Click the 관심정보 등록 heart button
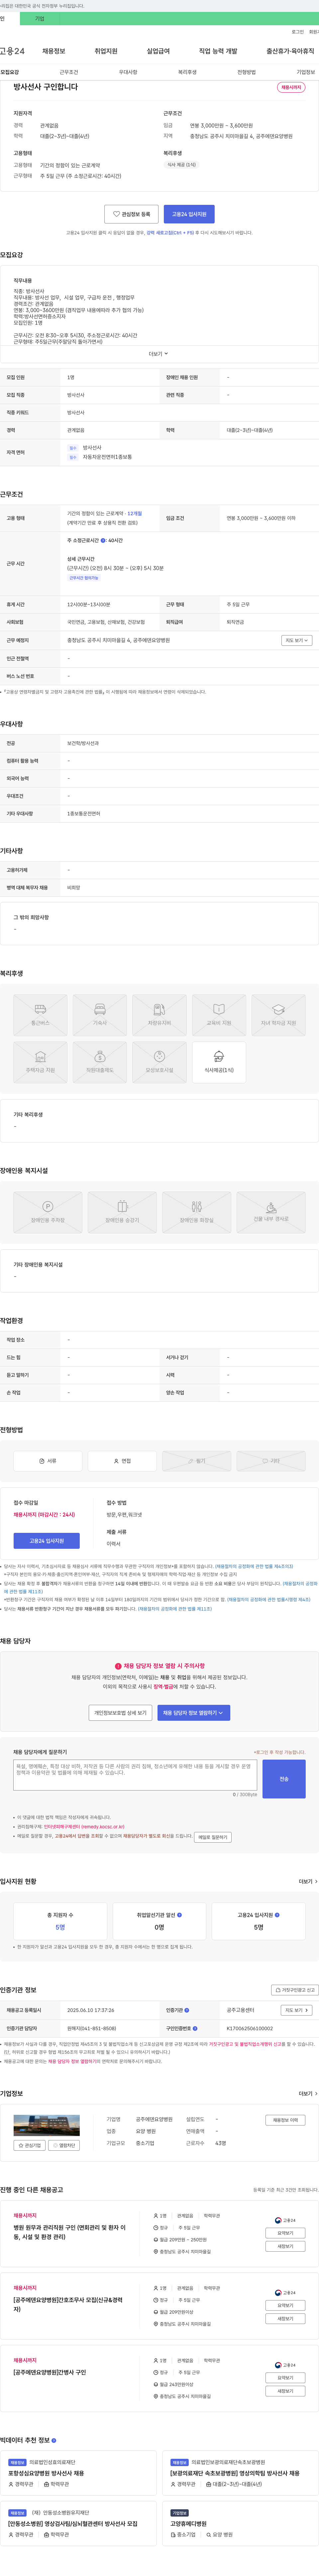The height and width of the screenshot is (2576, 319). pyautogui.click(x=131, y=214)
